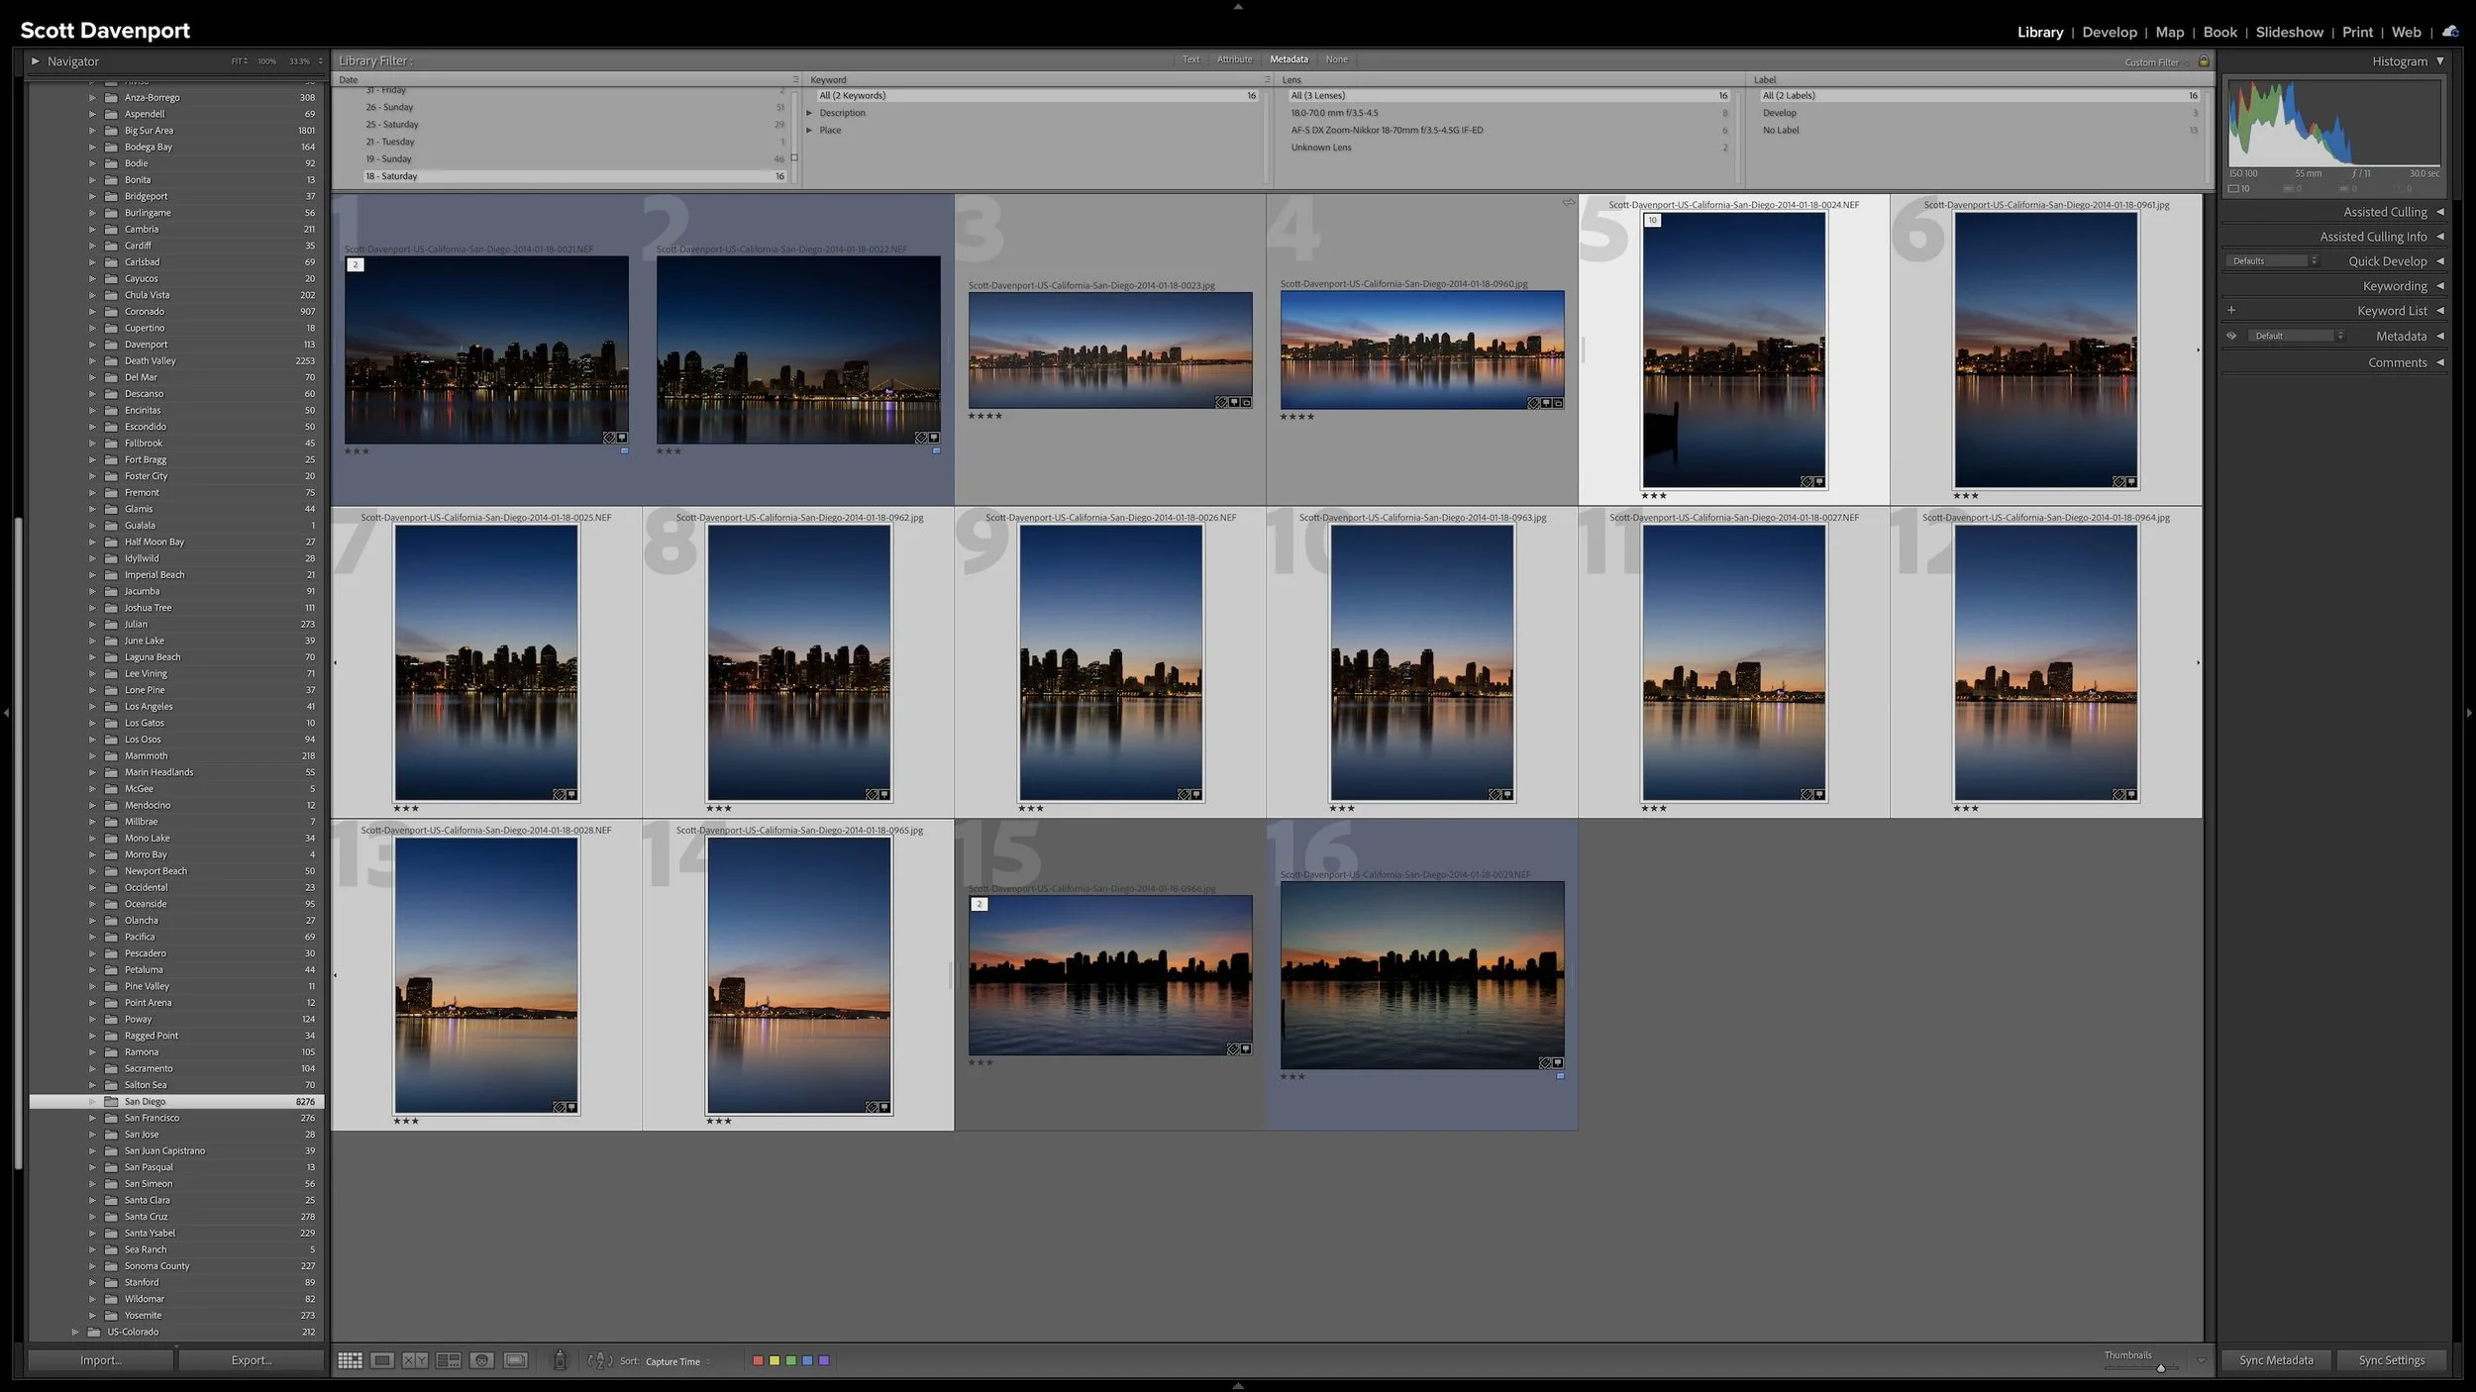Switch to the Develop module
The height and width of the screenshot is (1392, 2476).
coord(2110,32)
